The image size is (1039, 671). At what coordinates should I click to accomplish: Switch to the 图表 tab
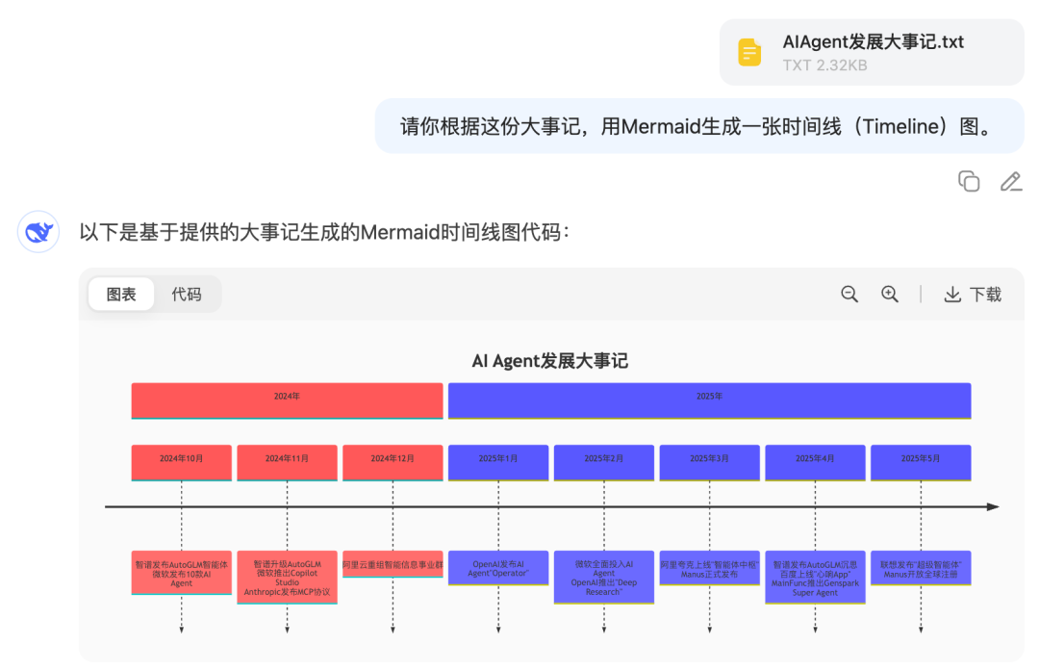[121, 294]
